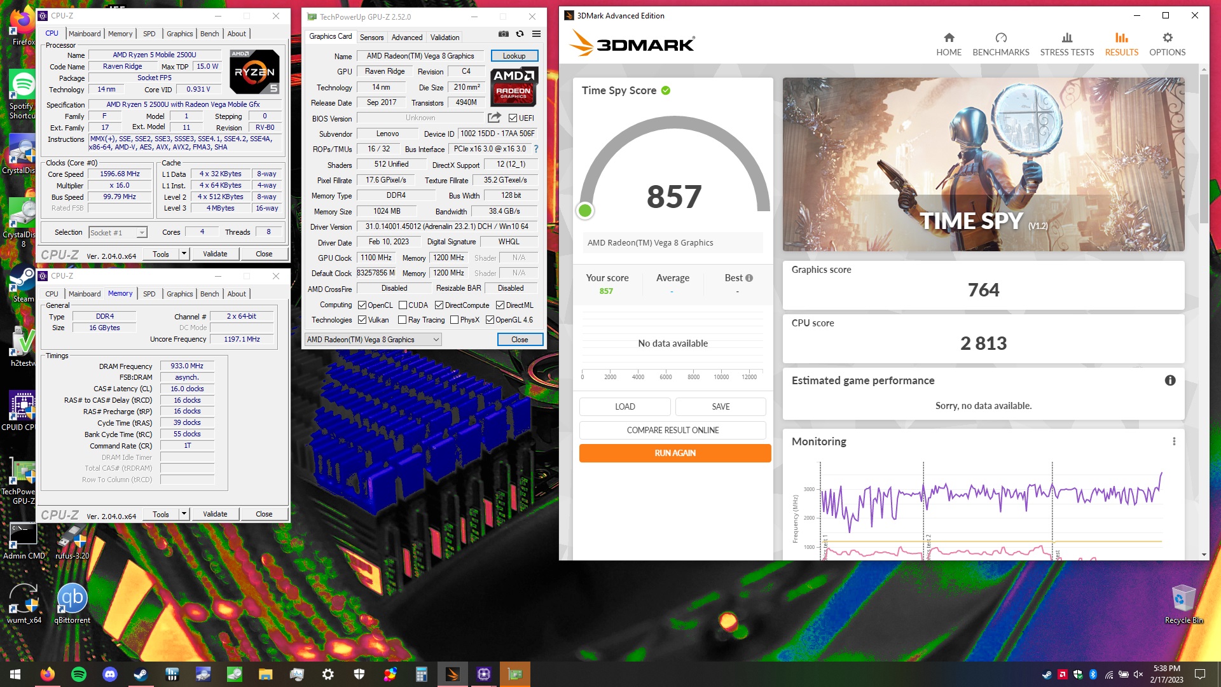Click SAVE in 3DMark
1221x687 pixels.
coord(721,406)
